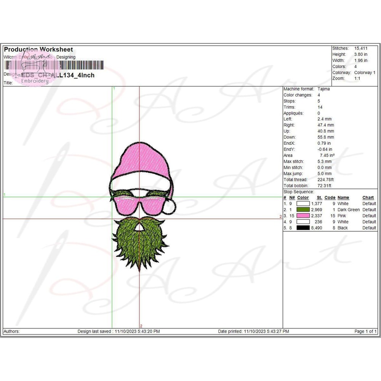This screenshot has height=381, width=381.
Task: Click the pink Embroidery logo badge
Action: coord(35,72)
